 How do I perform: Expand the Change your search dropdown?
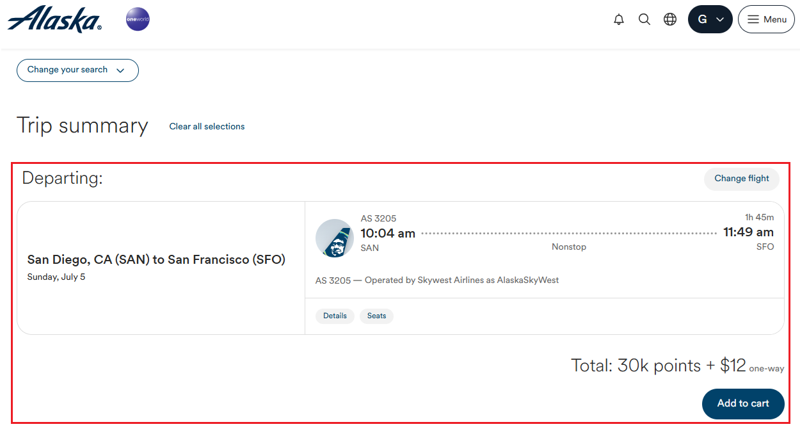(x=77, y=70)
